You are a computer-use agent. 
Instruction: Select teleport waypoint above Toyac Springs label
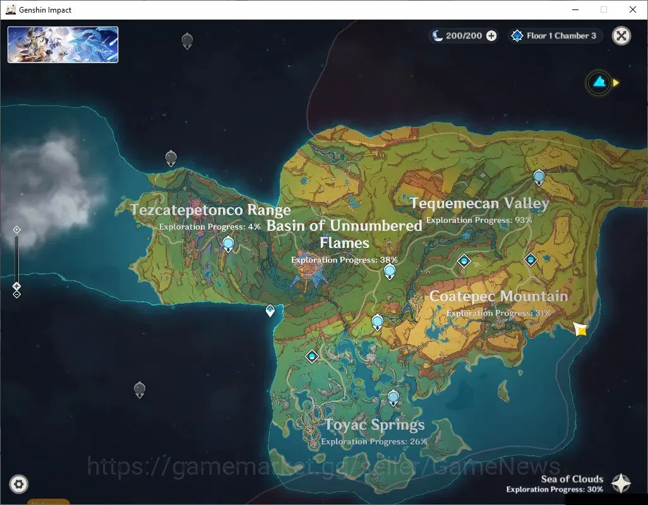click(x=393, y=398)
